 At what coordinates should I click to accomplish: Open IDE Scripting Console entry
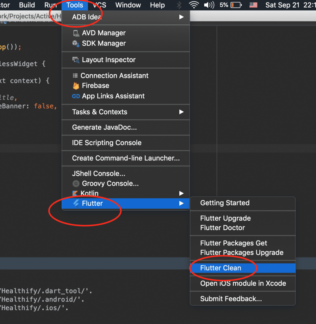pos(126,143)
